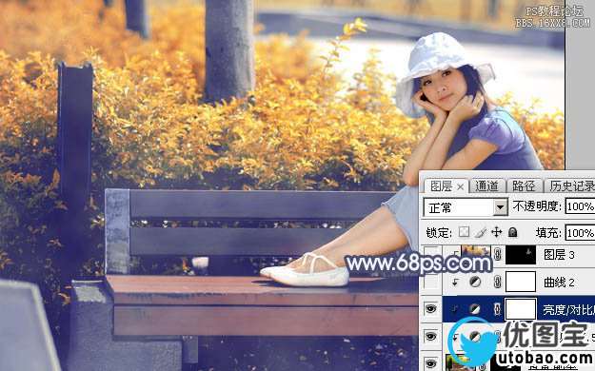Switch to the 通道 tab
The image size is (595, 371).
tap(486, 185)
